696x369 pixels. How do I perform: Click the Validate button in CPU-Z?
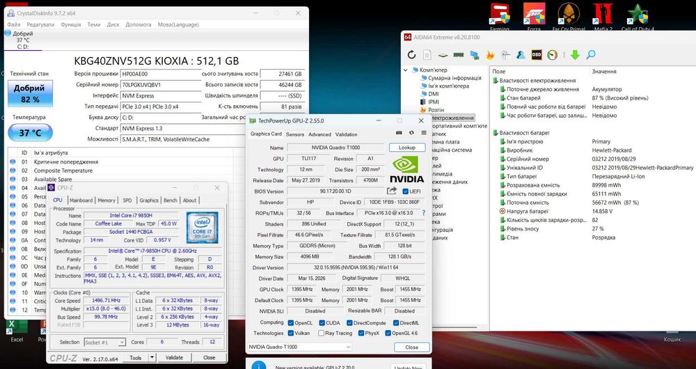tap(174, 357)
